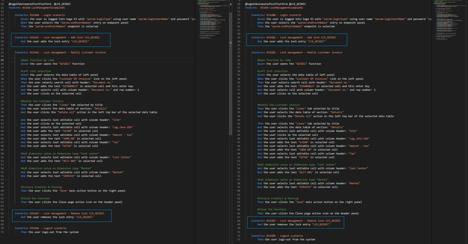Click "user logs-out from the system" in left editor

[57, 232]
